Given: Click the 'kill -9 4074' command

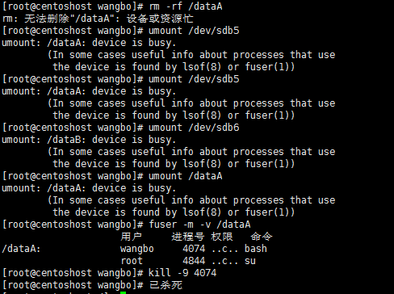Looking at the screenshot, I should 182,273.
